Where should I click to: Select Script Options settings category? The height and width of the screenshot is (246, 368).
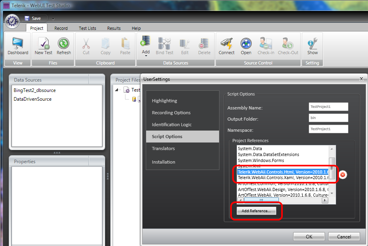182,137
